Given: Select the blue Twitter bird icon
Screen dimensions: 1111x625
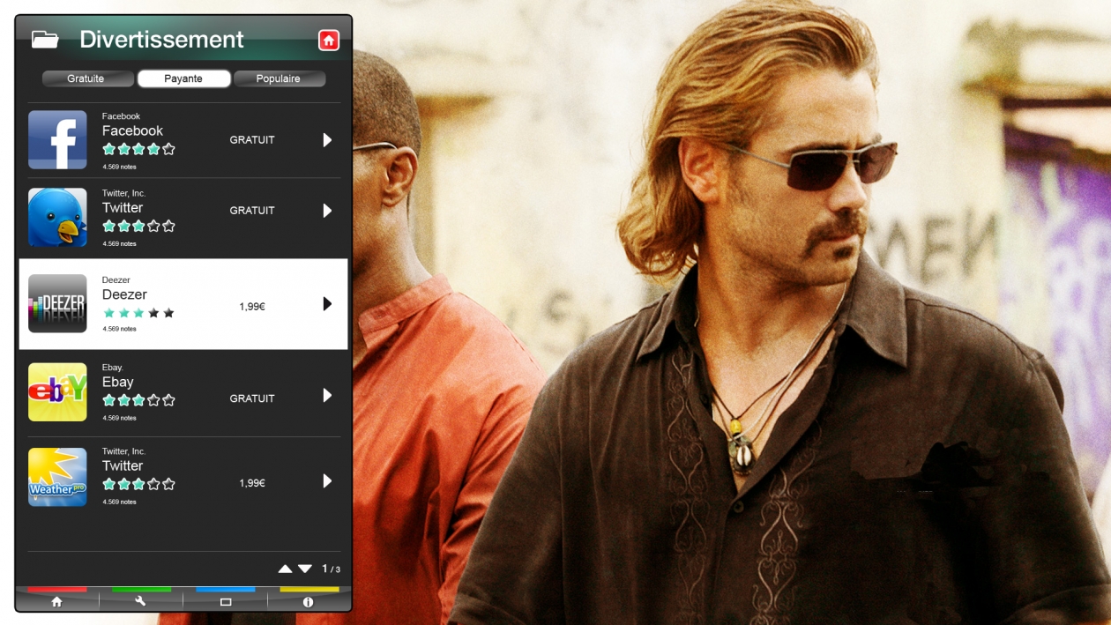Looking at the screenshot, I should (x=57, y=217).
